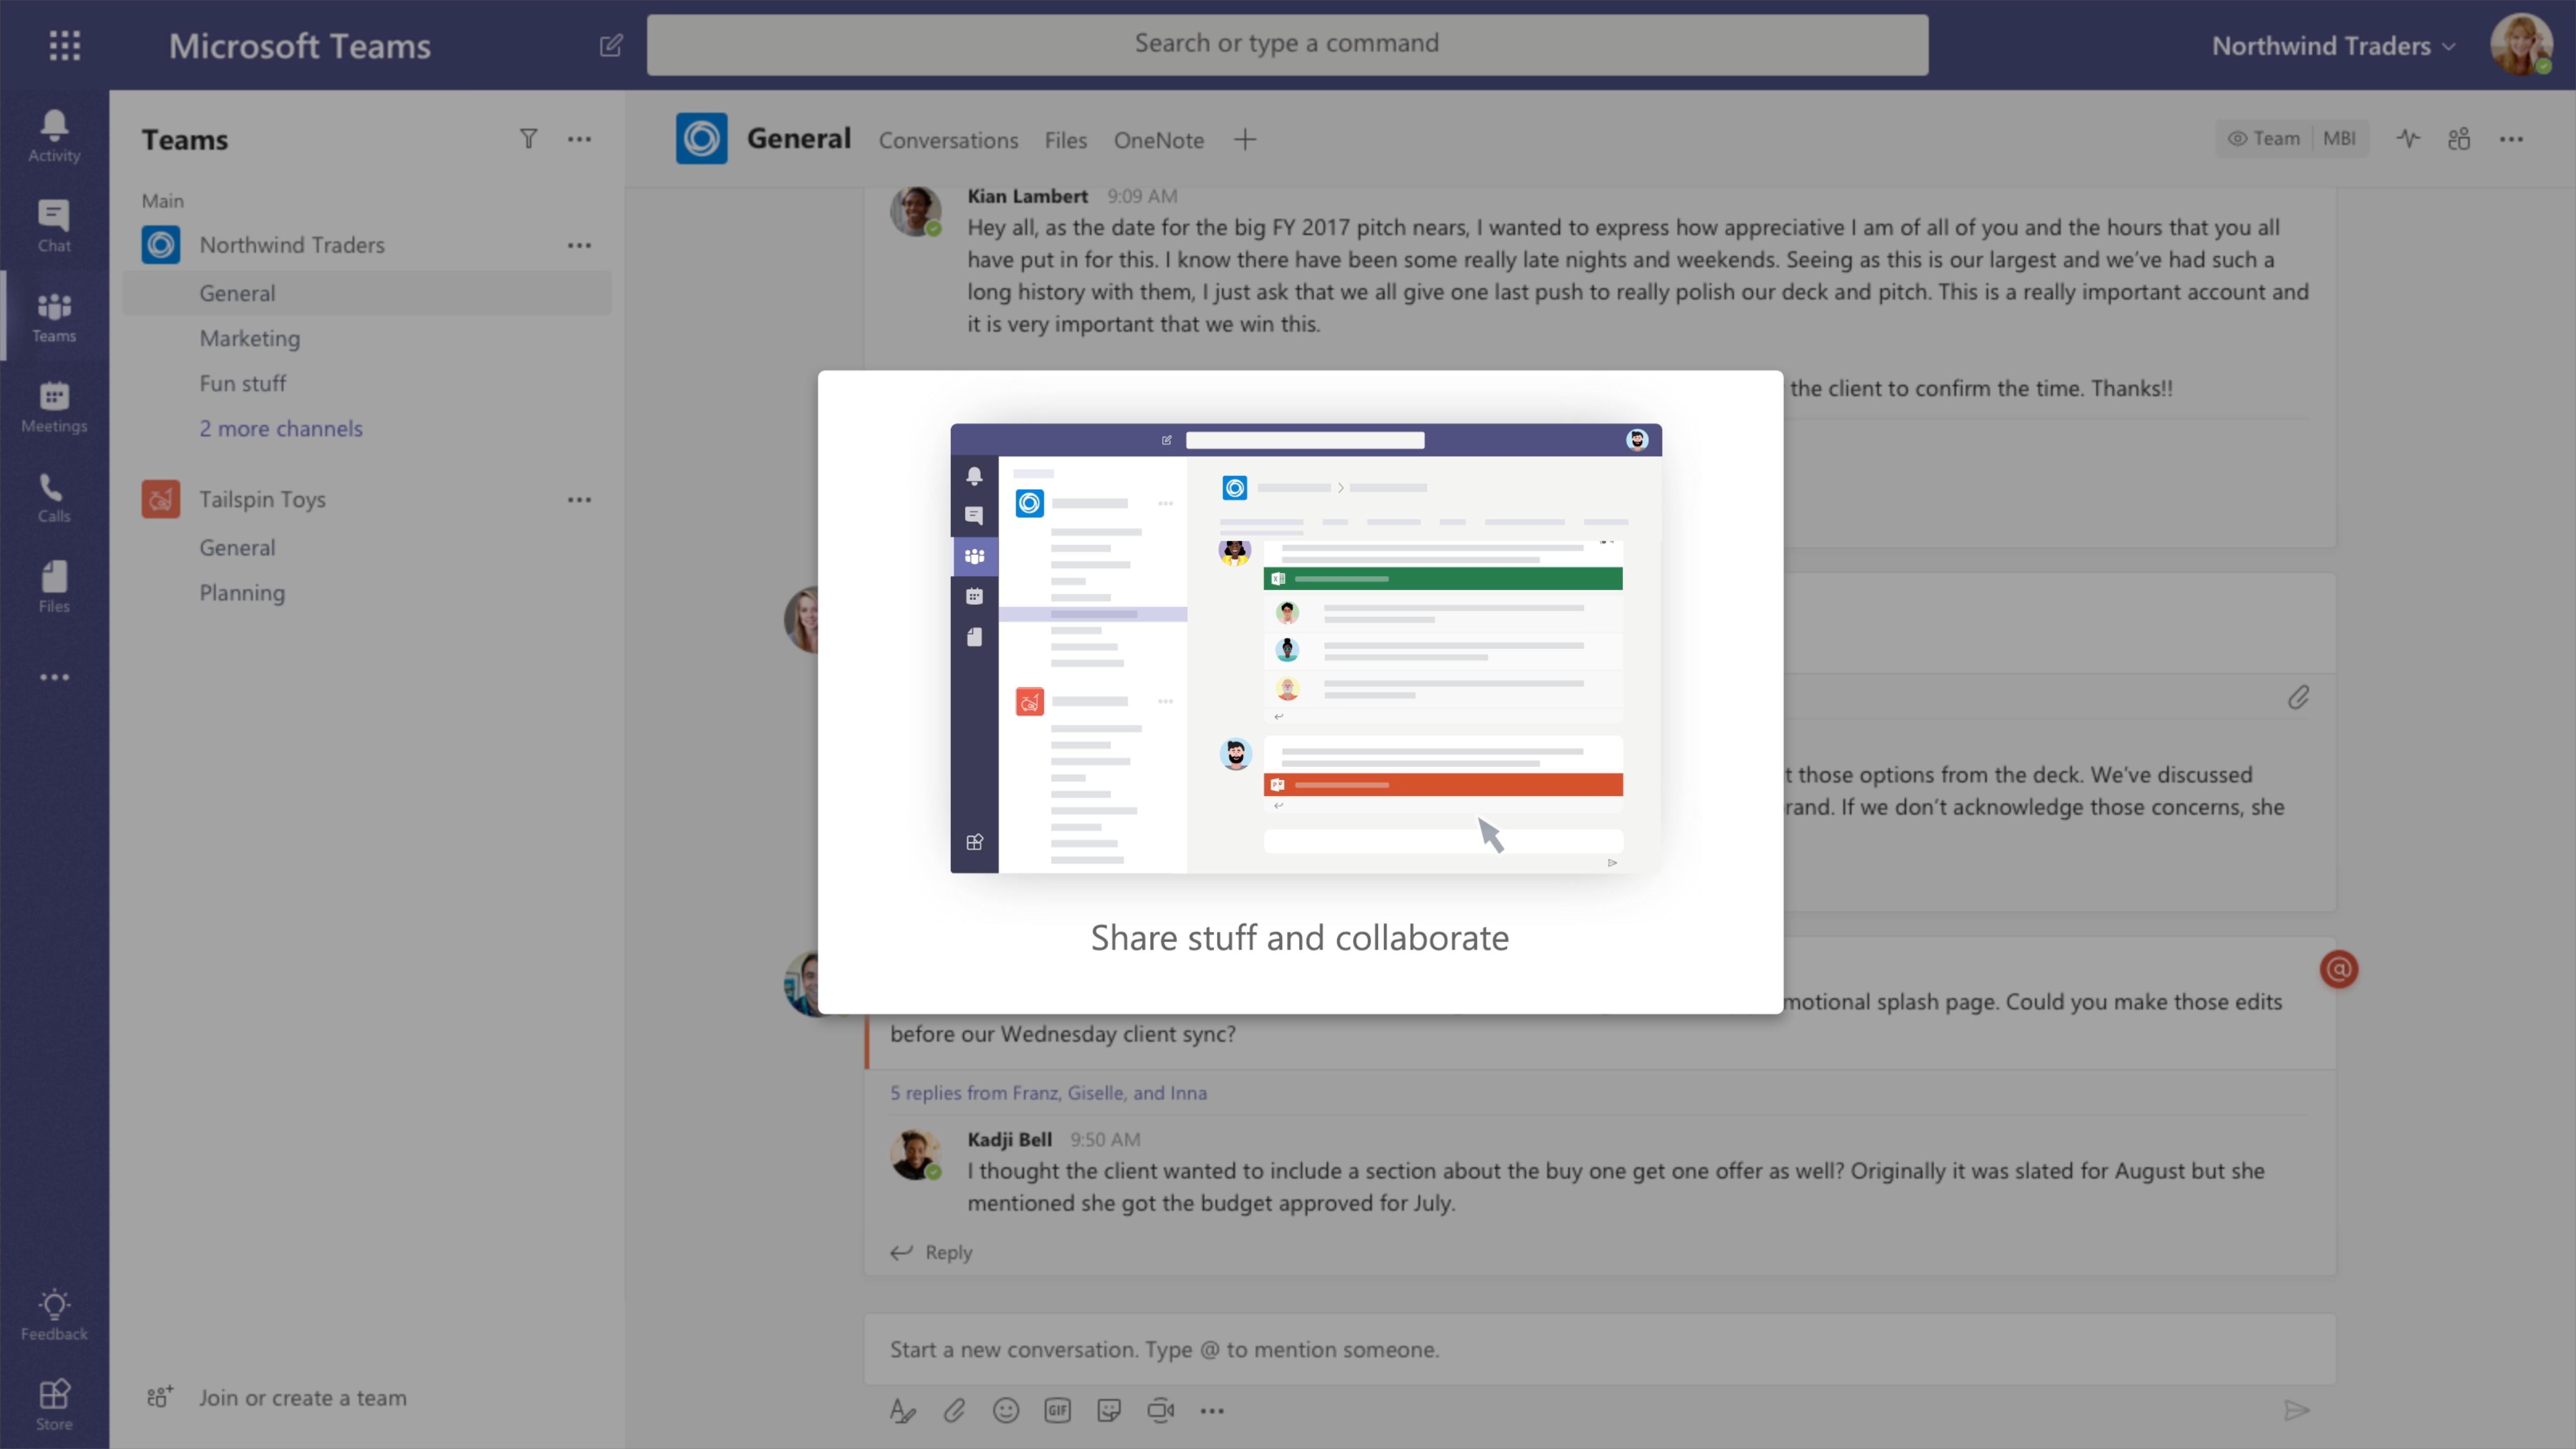Click Kian Lambert's avatar
The height and width of the screenshot is (1449, 2576).
point(916,211)
